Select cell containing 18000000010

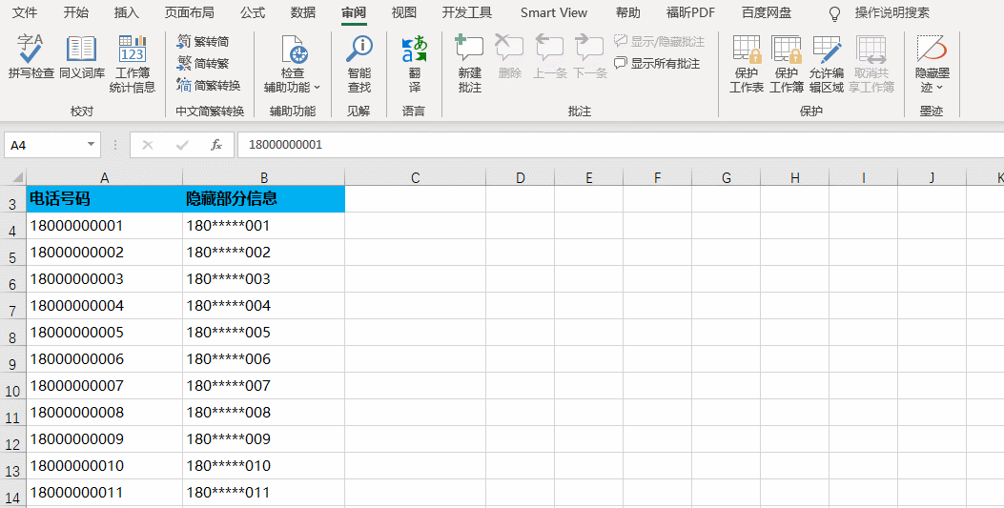pyautogui.click(x=104, y=466)
